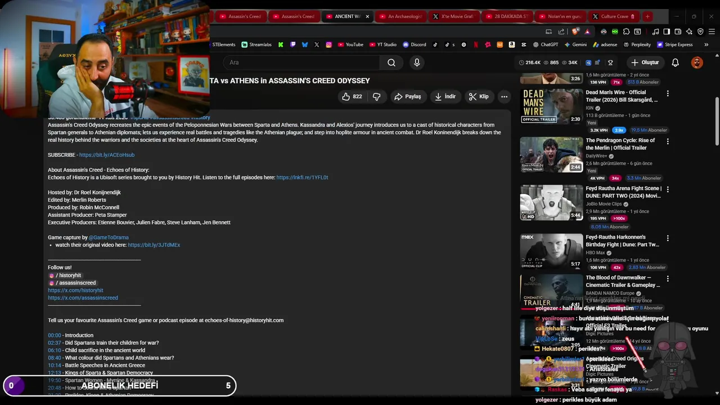Open YouTube notifications bell
Viewport: 720px width, 405px height.
coord(676,62)
